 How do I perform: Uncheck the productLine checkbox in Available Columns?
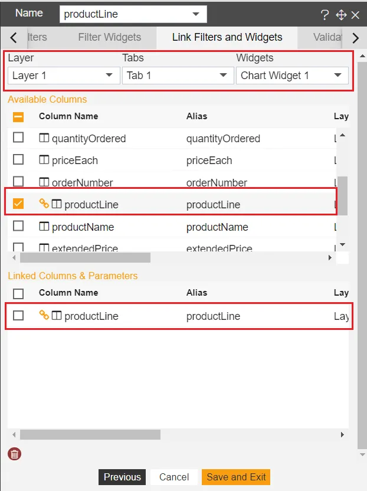point(18,204)
